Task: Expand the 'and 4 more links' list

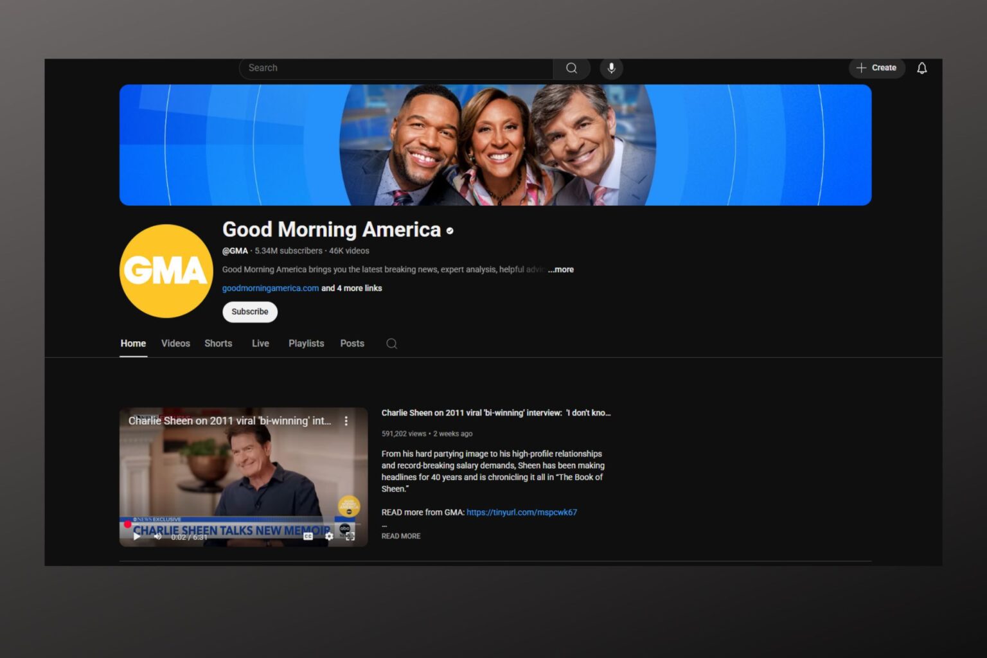Action: coord(351,289)
